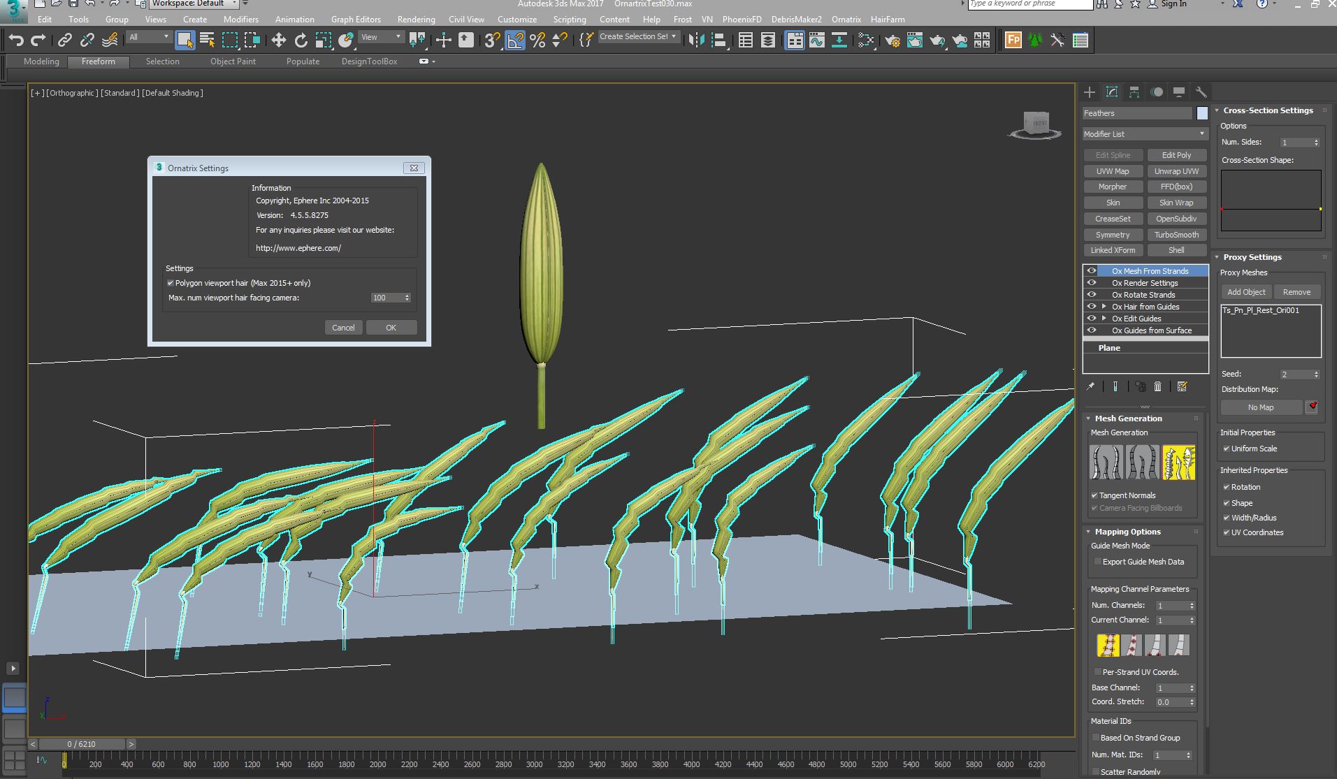This screenshot has width=1337, height=779.
Task: Open the Utilities wrench panel
Action: [x=1201, y=92]
